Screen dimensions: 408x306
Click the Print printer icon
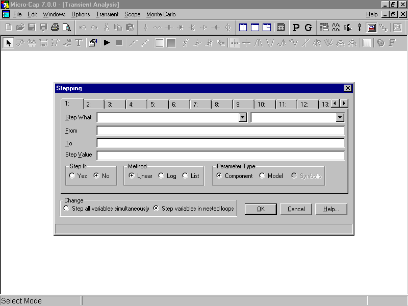coord(55,28)
